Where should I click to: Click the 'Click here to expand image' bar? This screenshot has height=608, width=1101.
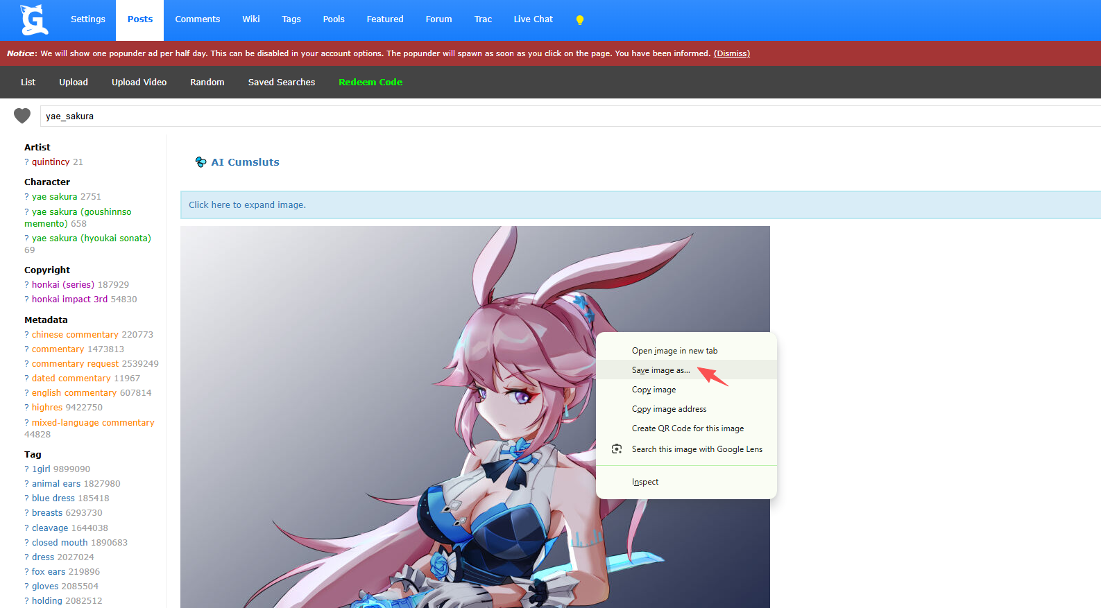pyautogui.click(x=640, y=205)
